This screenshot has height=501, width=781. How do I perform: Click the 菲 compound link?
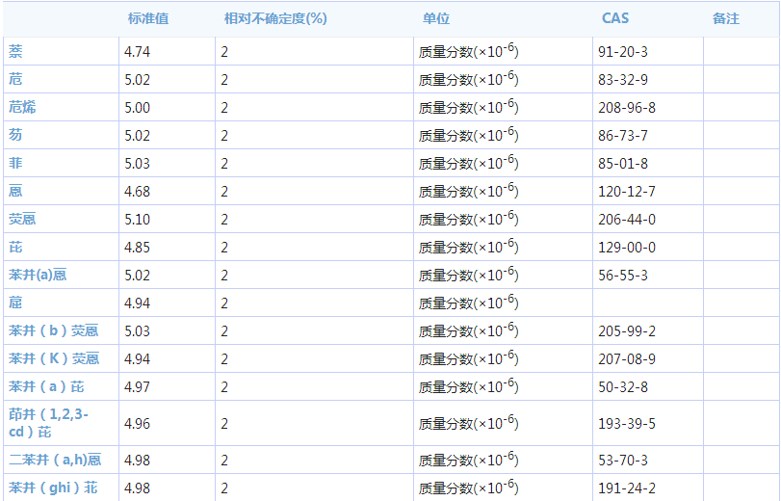click(x=15, y=163)
